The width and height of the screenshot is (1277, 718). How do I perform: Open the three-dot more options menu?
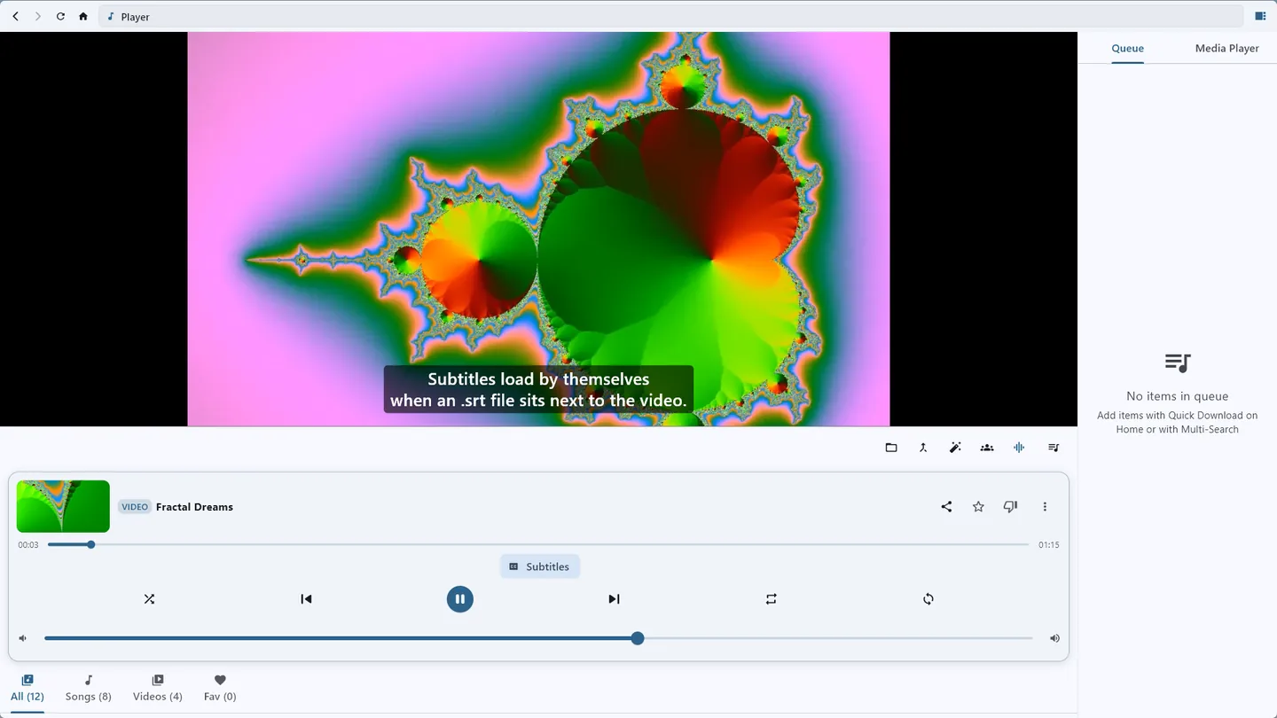1045,507
